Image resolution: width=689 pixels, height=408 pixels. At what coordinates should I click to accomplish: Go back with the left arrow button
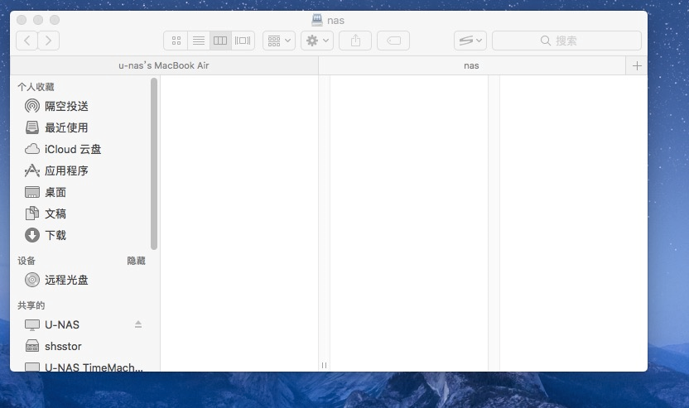click(26, 41)
